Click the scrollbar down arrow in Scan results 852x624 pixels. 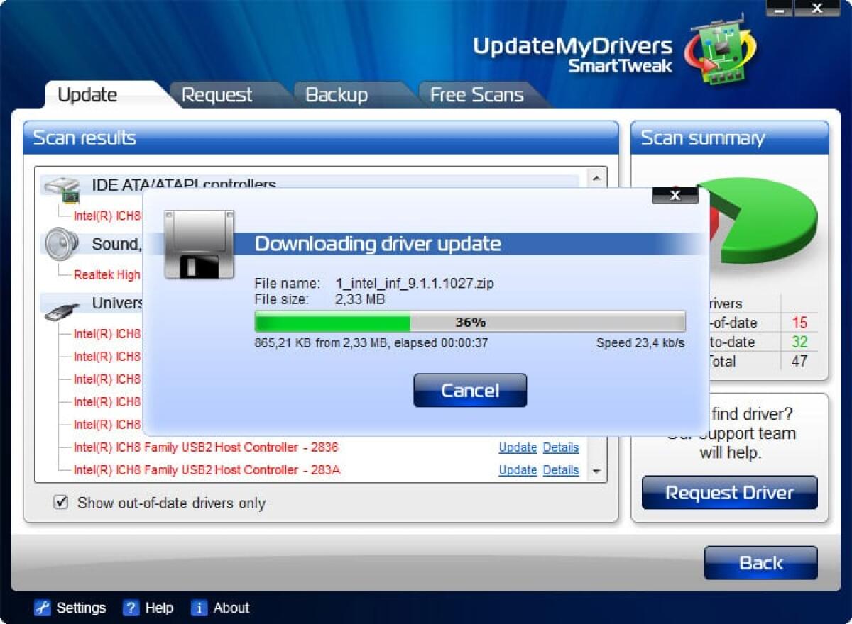tap(596, 470)
